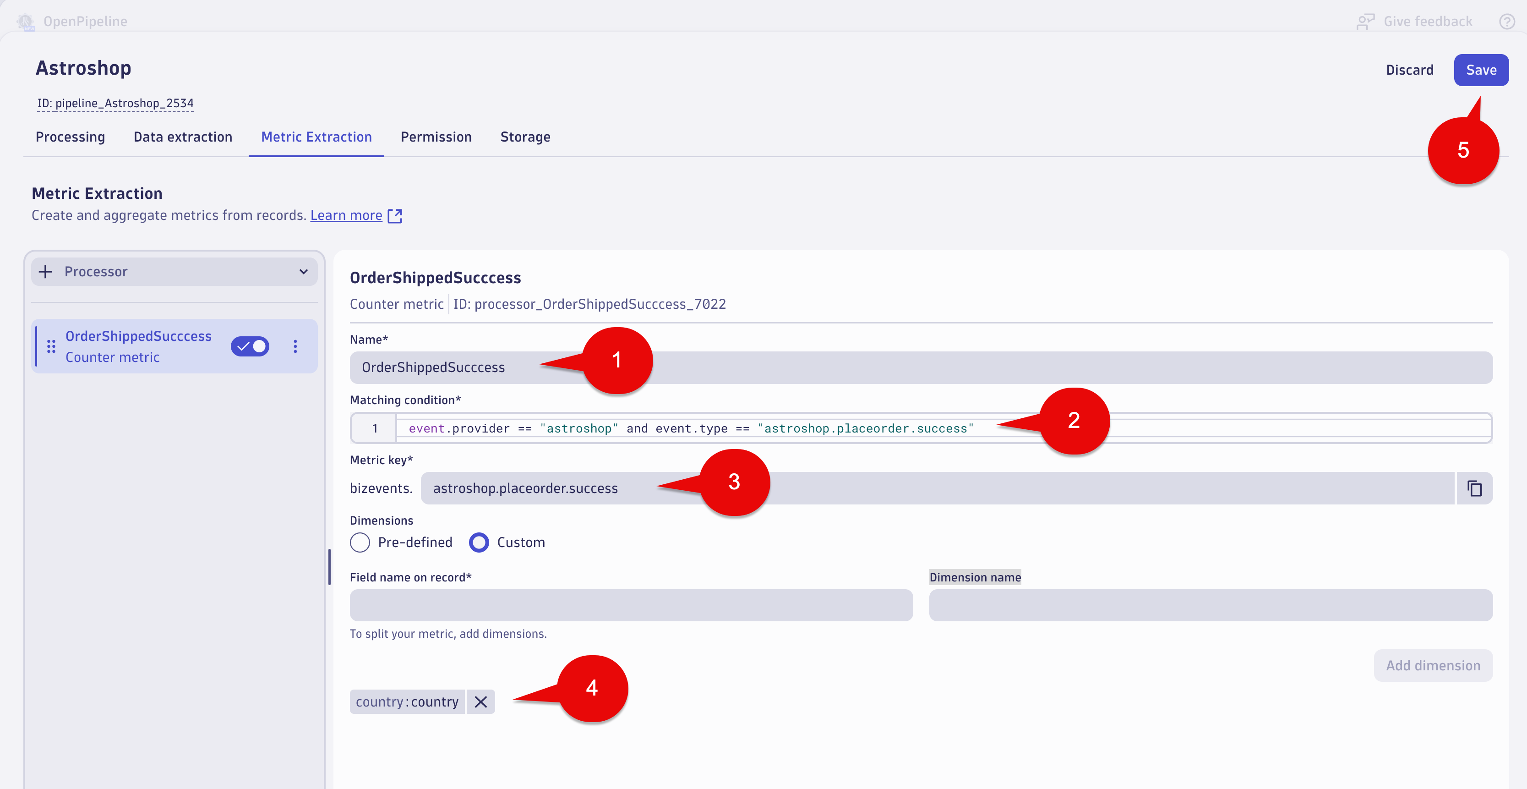Viewport: 1527px width, 789px height.
Task: Click the Astroshop pipeline title
Action: [83, 68]
